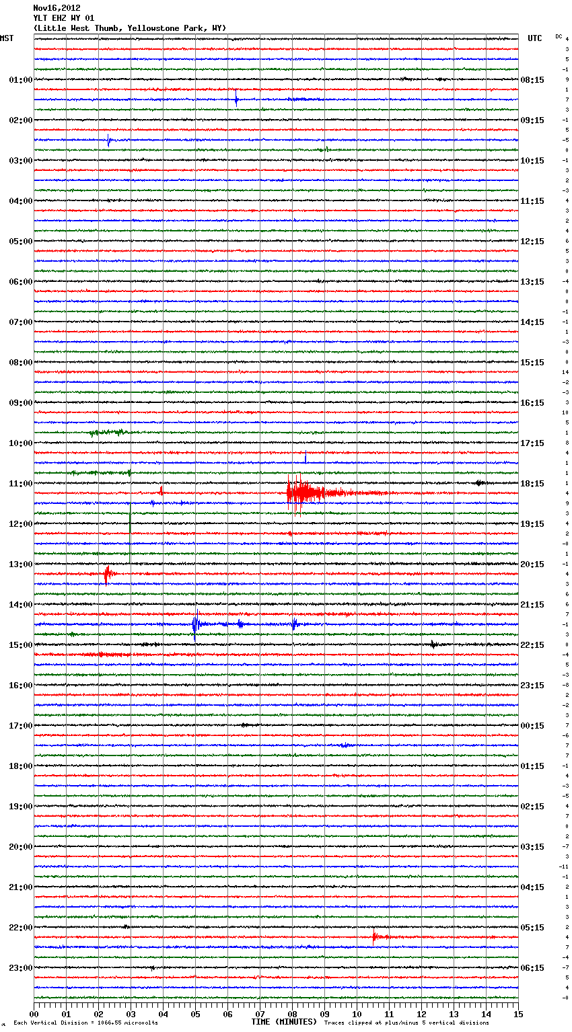The width and height of the screenshot is (572, 1032).
Task: Click the 09:15 UTC time label
Action: 532,120
